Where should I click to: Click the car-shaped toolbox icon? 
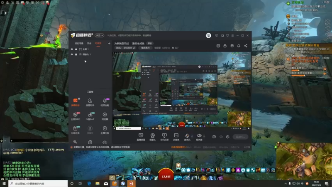click(x=105, y=142)
